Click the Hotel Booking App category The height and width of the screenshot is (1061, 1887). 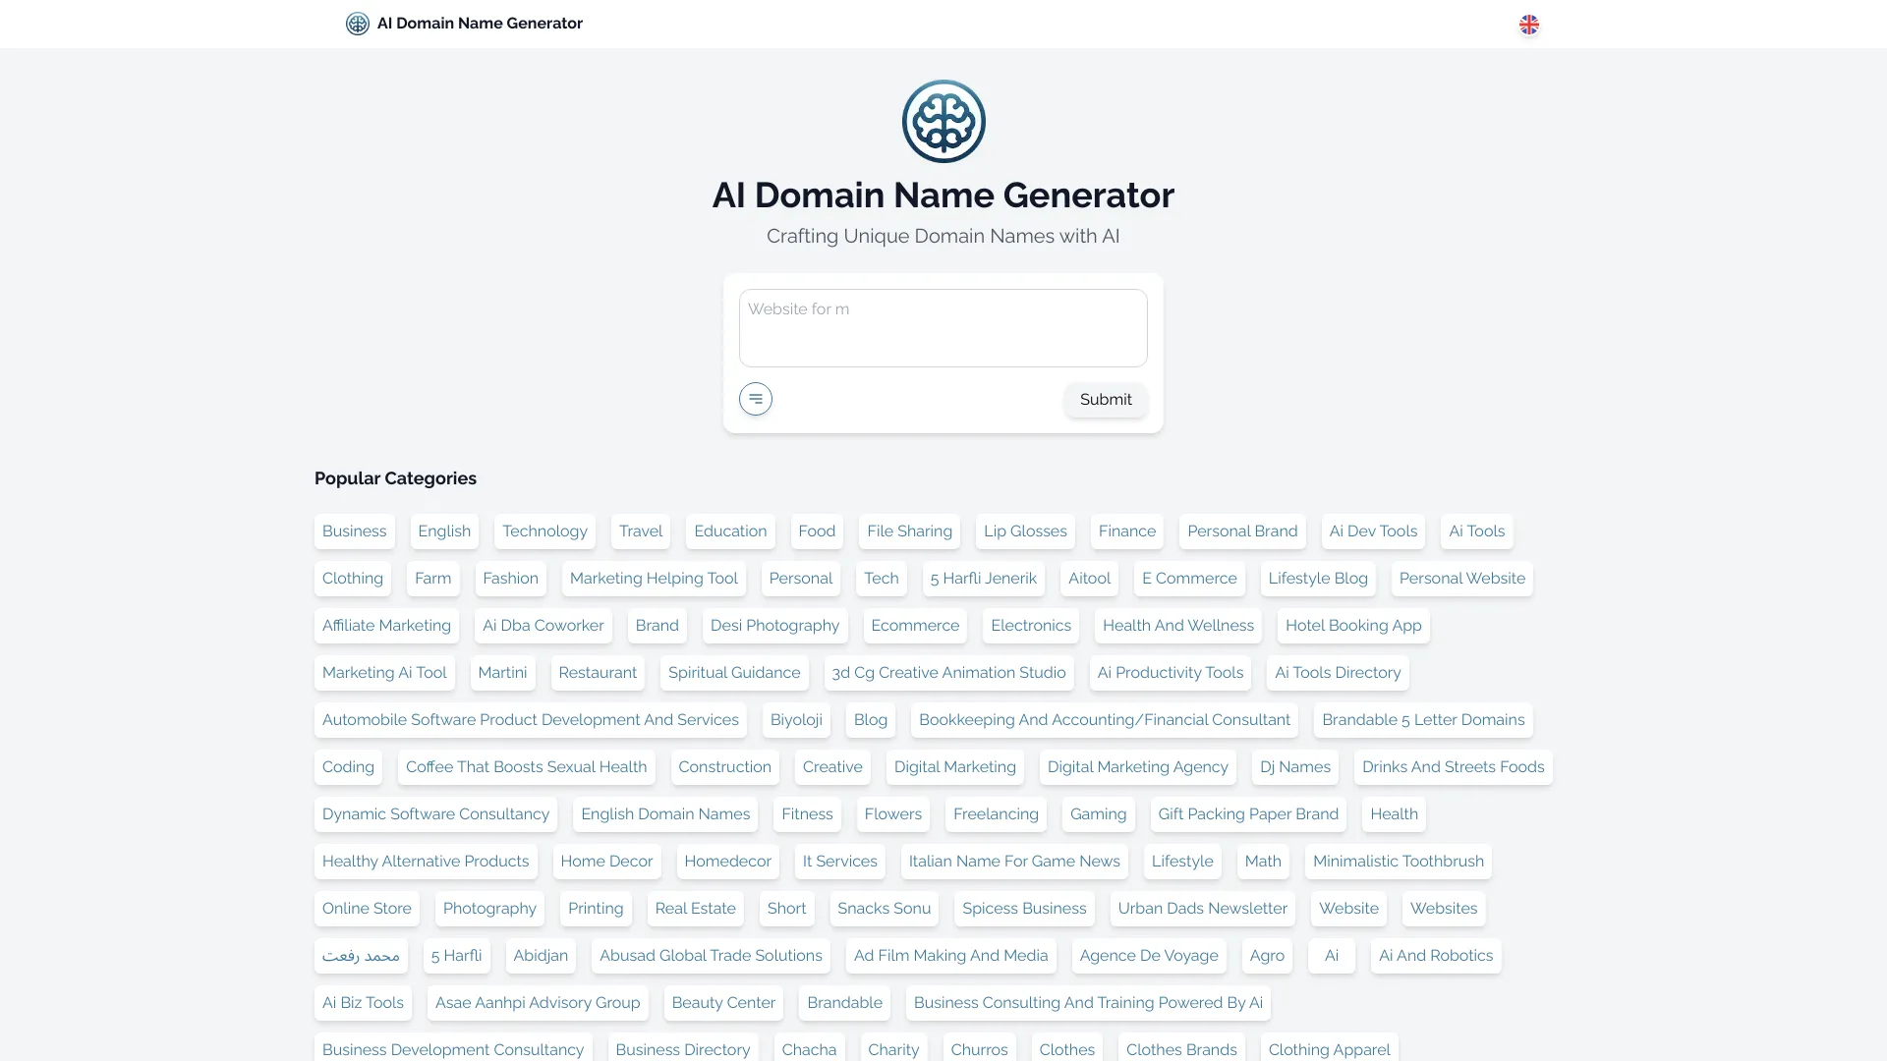(x=1353, y=626)
